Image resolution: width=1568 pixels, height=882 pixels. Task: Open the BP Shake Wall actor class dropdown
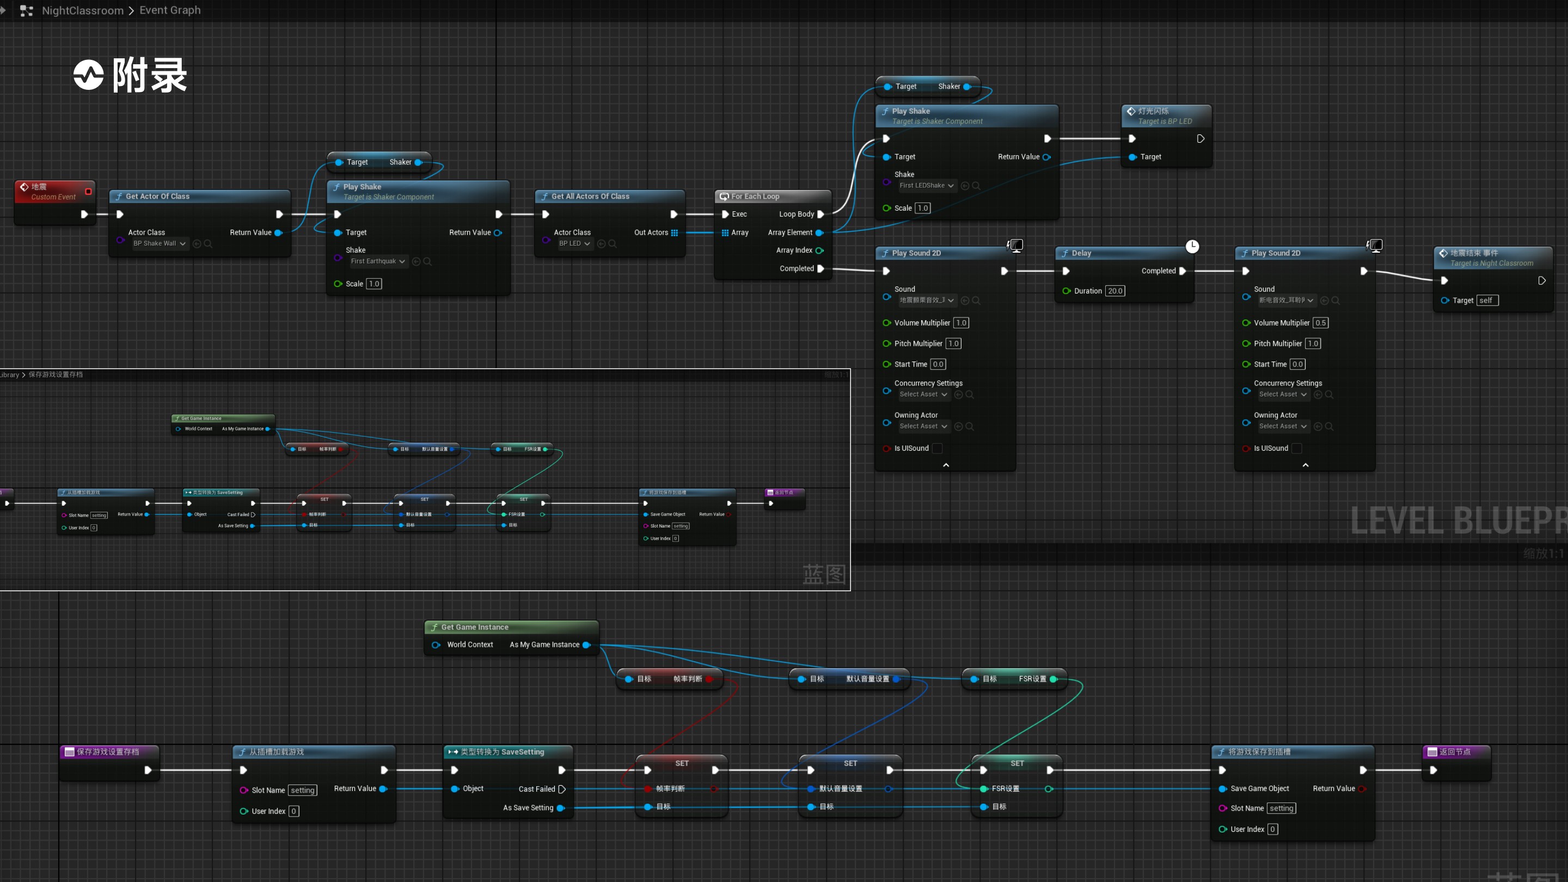[160, 243]
